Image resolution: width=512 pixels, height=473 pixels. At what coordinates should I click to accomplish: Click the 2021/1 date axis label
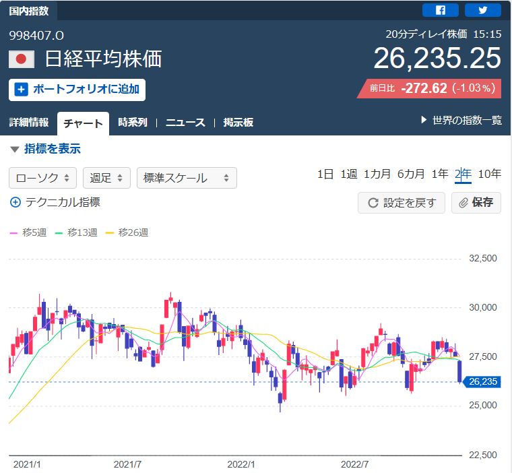tap(27, 464)
